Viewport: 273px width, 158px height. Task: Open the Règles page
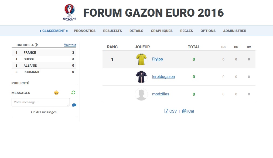[186, 31]
